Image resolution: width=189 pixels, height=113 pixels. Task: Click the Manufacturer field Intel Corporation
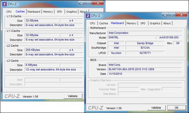click(145, 33)
